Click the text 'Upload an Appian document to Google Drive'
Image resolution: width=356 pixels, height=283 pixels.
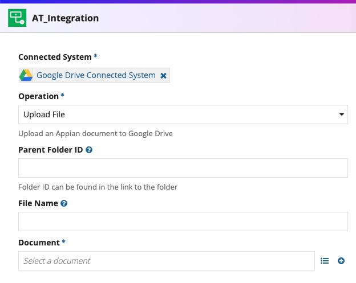(96, 133)
